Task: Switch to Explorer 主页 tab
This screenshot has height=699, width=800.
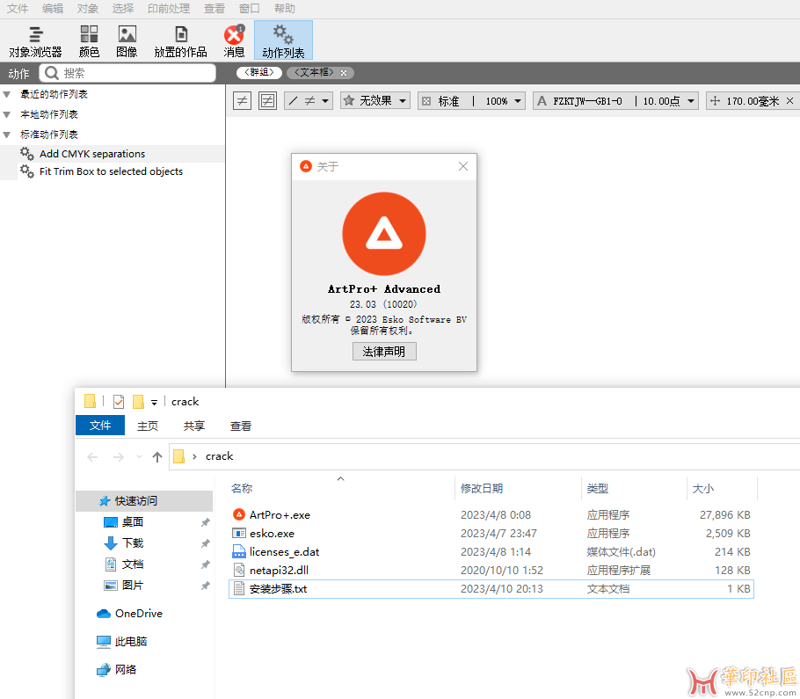Action: (148, 426)
